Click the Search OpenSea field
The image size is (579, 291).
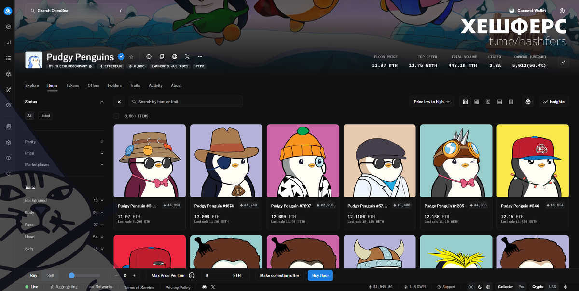pos(77,10)
